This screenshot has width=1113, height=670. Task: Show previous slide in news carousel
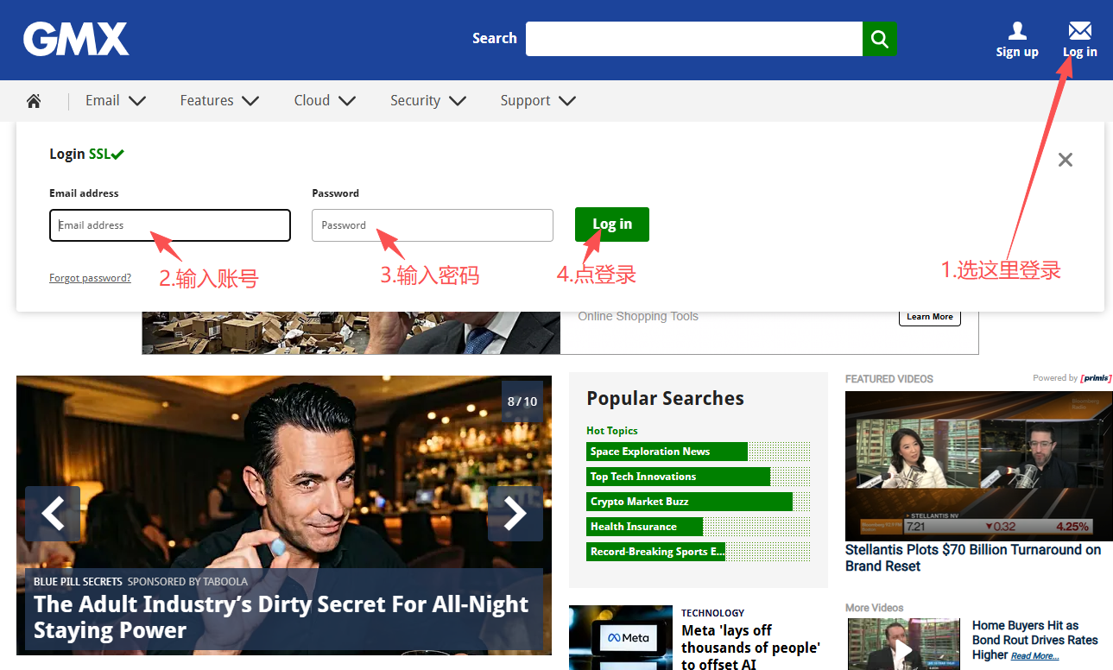(53, 514)
